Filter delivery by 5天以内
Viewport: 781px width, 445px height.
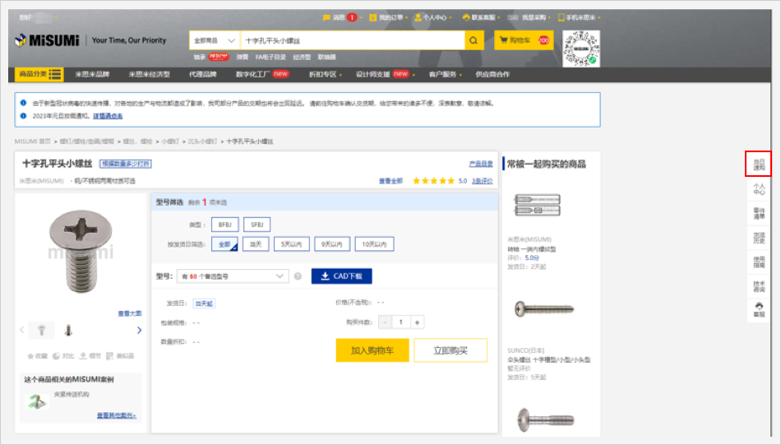pos(291,244)
